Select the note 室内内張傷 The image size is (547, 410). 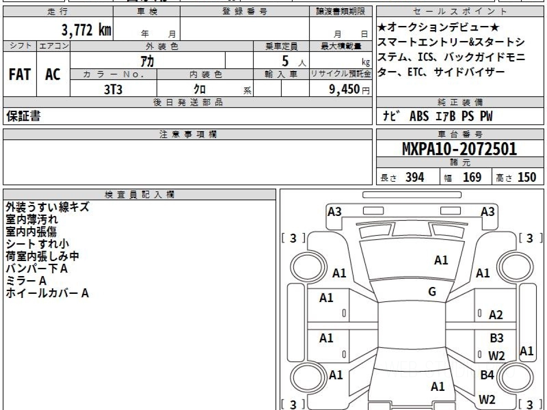coord(32,231)
